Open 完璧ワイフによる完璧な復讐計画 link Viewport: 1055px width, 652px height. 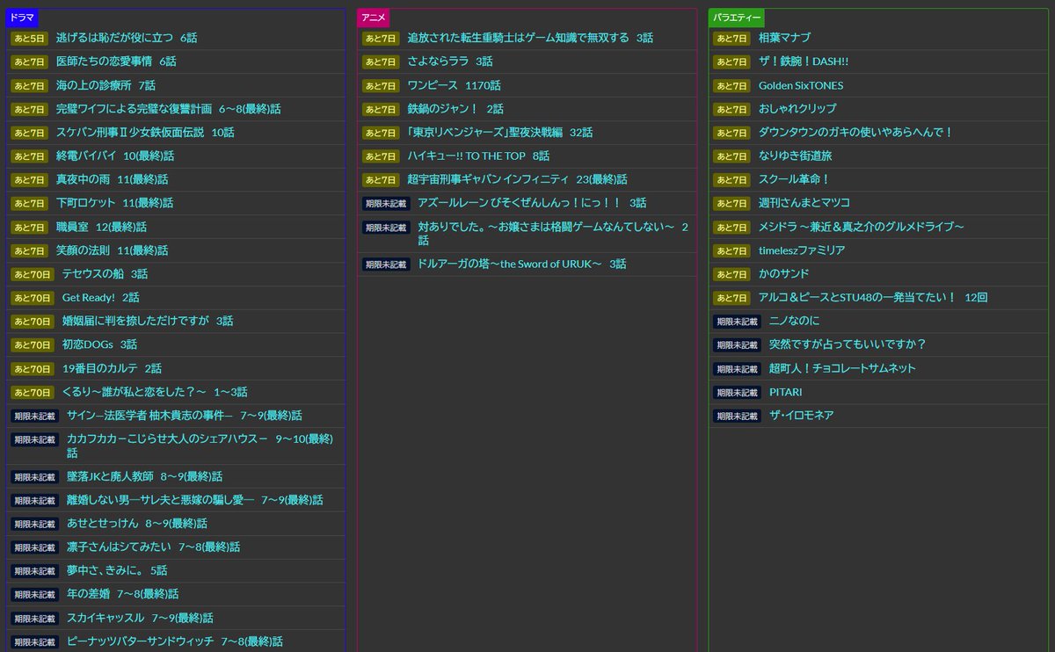[x=169, y=109]
